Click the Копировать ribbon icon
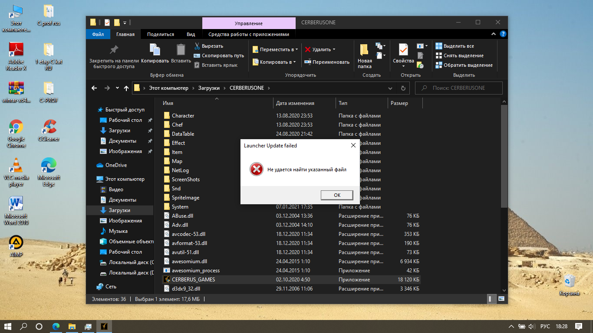 click(155, 54)
